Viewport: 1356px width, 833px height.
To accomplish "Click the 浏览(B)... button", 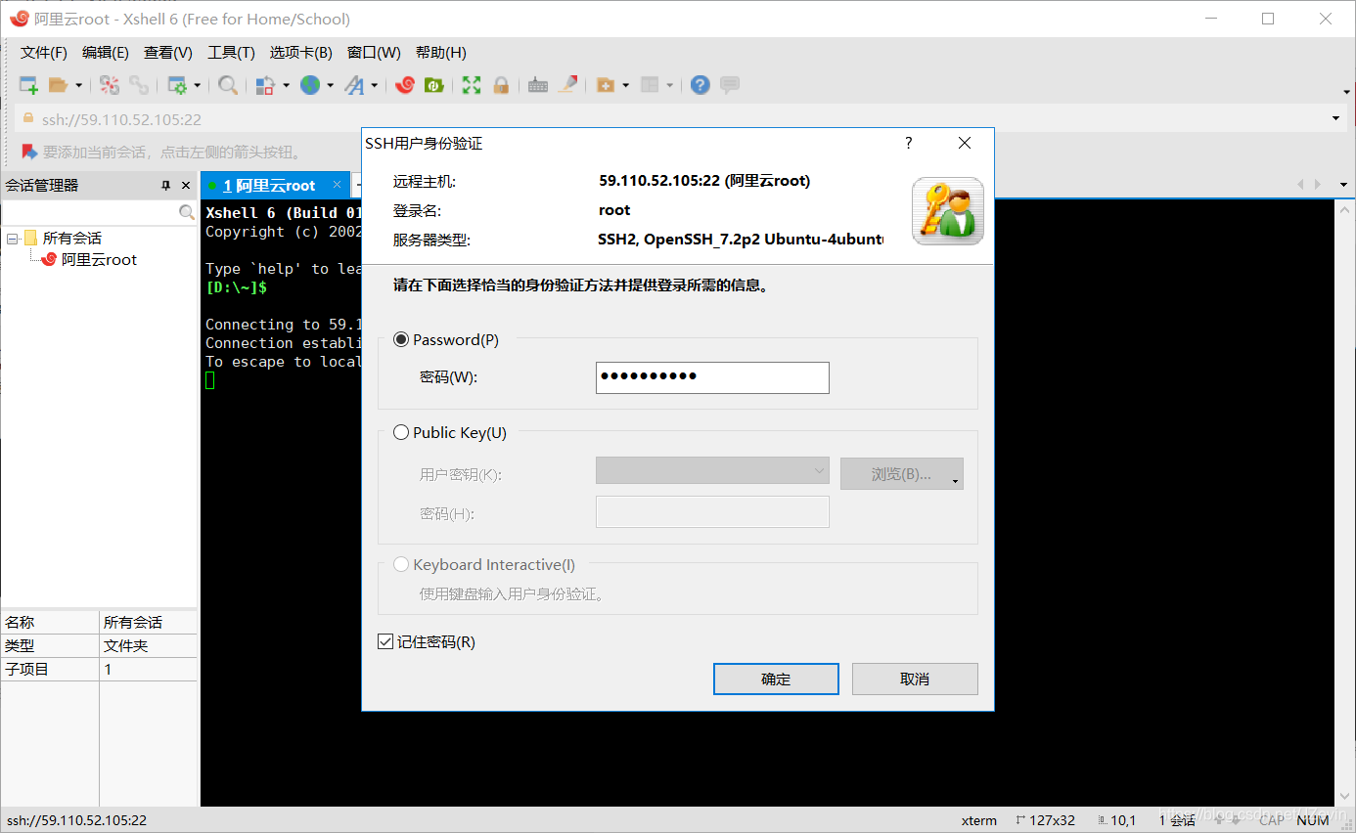I will (902, 473).
